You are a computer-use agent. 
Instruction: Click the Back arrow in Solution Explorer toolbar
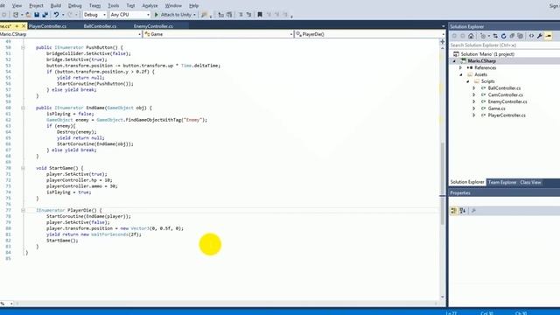(454, 36)
